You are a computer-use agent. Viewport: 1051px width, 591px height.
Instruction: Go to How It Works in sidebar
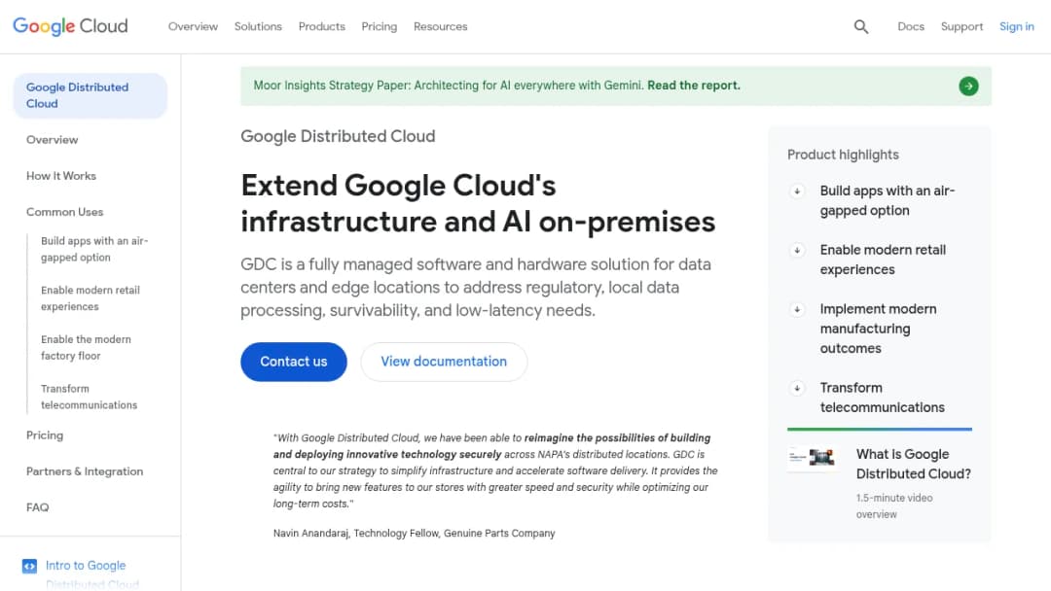[61, 176]
